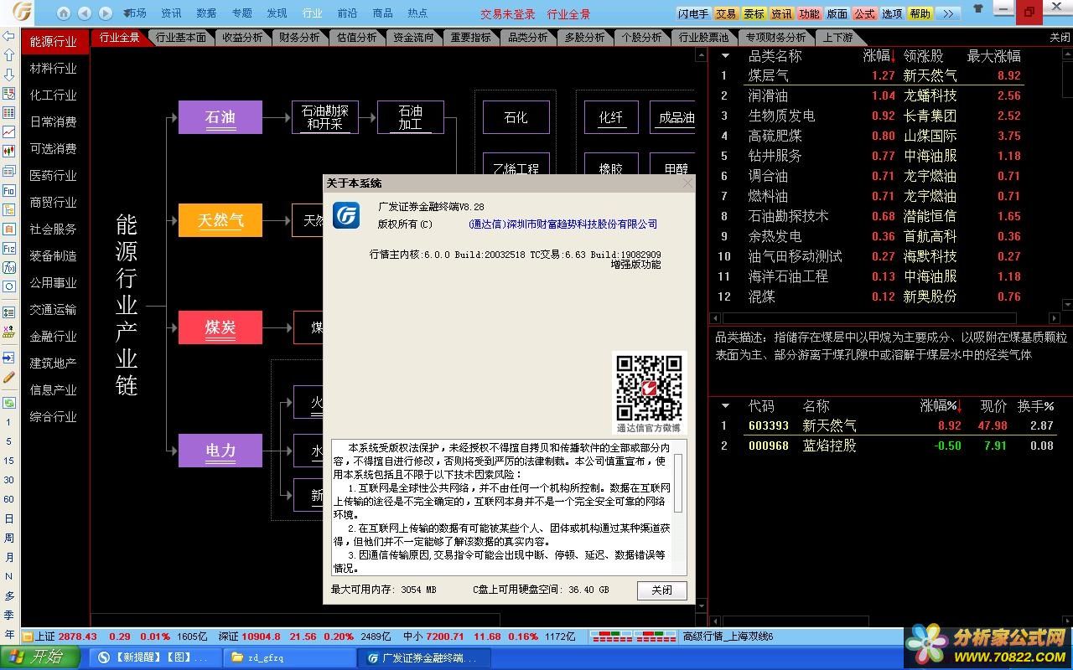Click 关闭 button in about dialog

pos(661,590)
